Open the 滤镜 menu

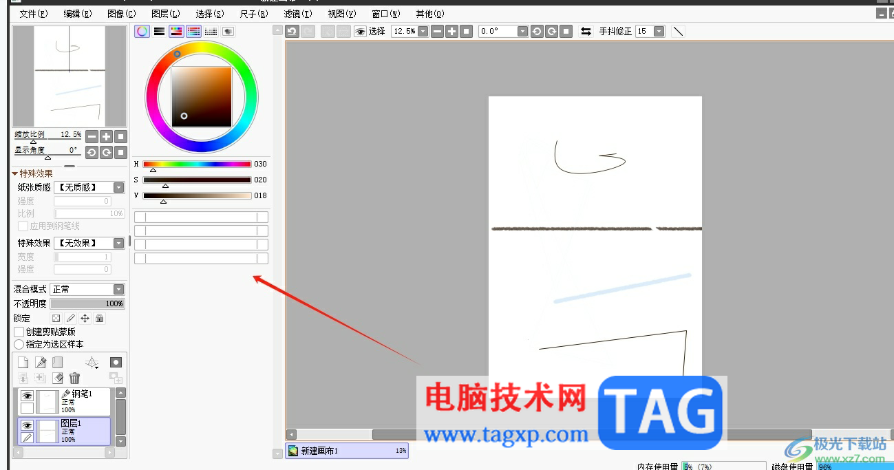297,13
